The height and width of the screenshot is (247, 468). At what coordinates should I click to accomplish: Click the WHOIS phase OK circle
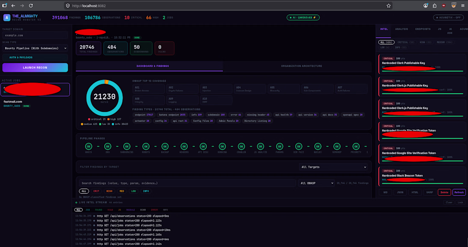pos(88,147)
